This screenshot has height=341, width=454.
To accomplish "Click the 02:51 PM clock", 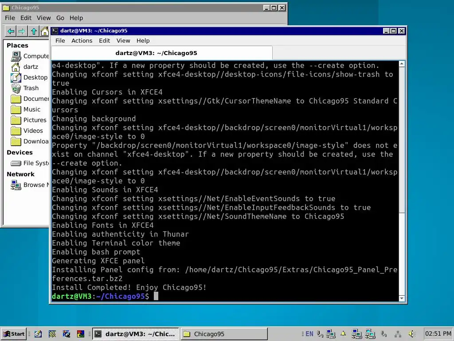I will click(x=438, y=334).
